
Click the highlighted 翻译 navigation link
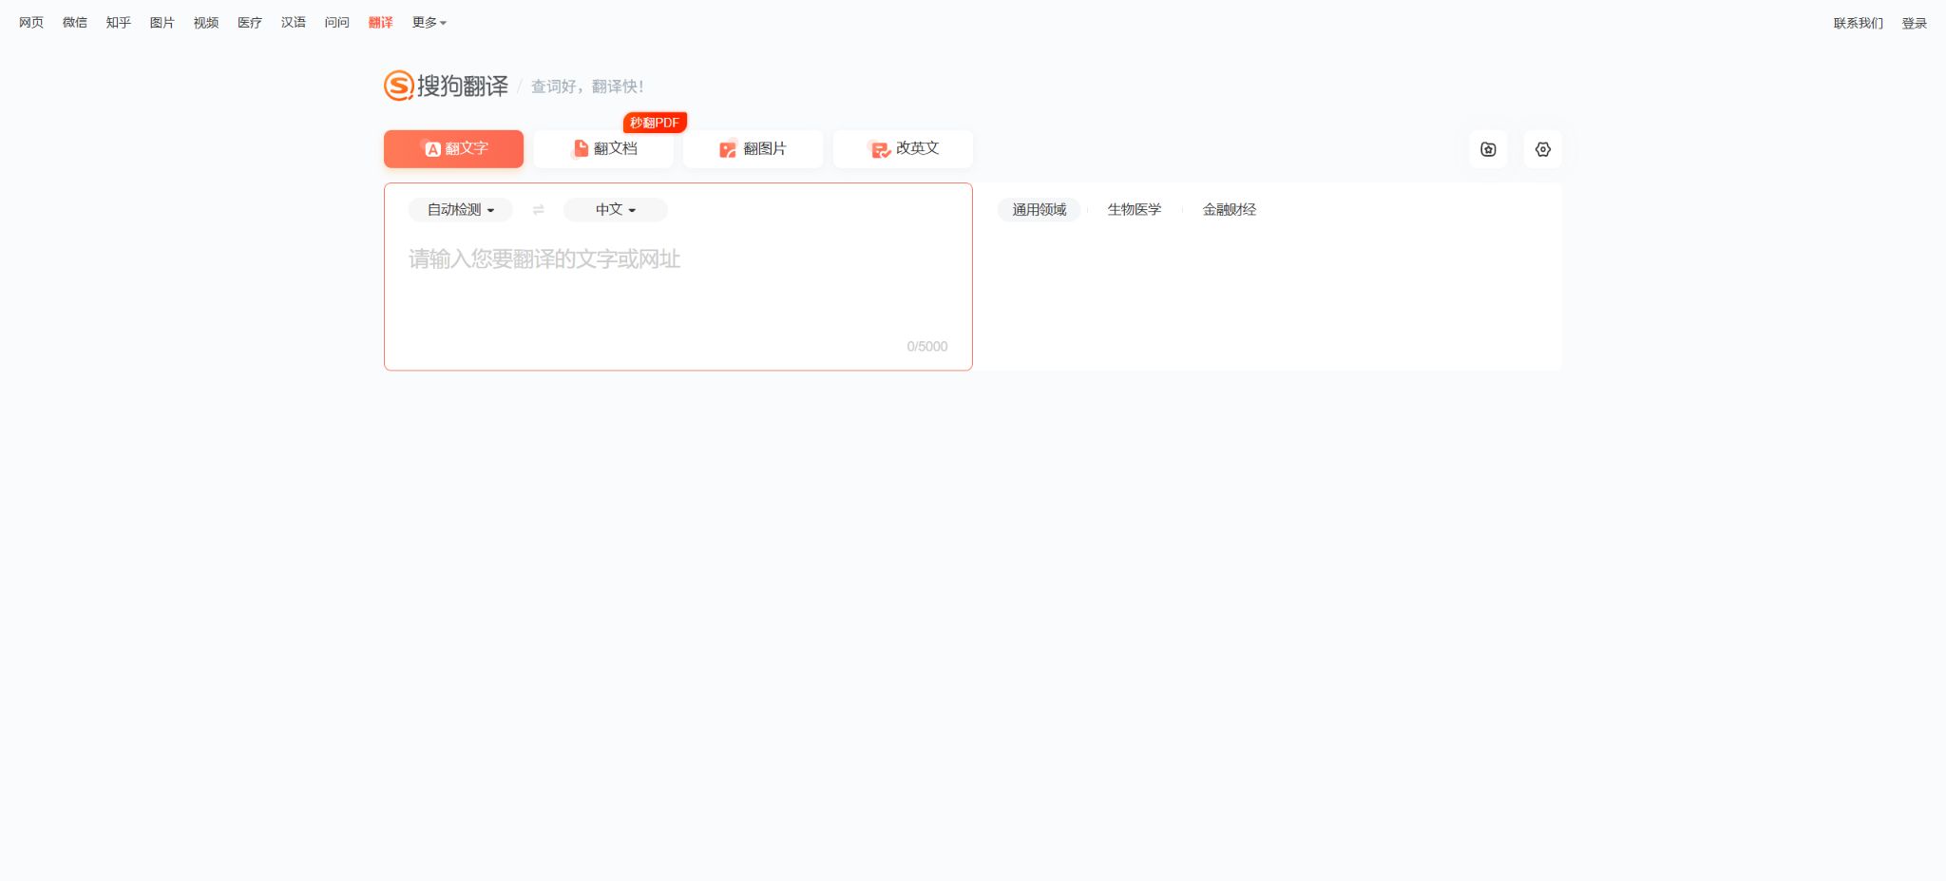pyautogui.click(x=381, y=22)
